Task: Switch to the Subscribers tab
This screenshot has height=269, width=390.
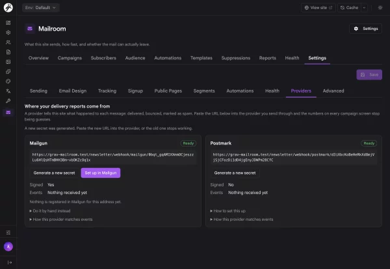Action: [x=103, y=58]
